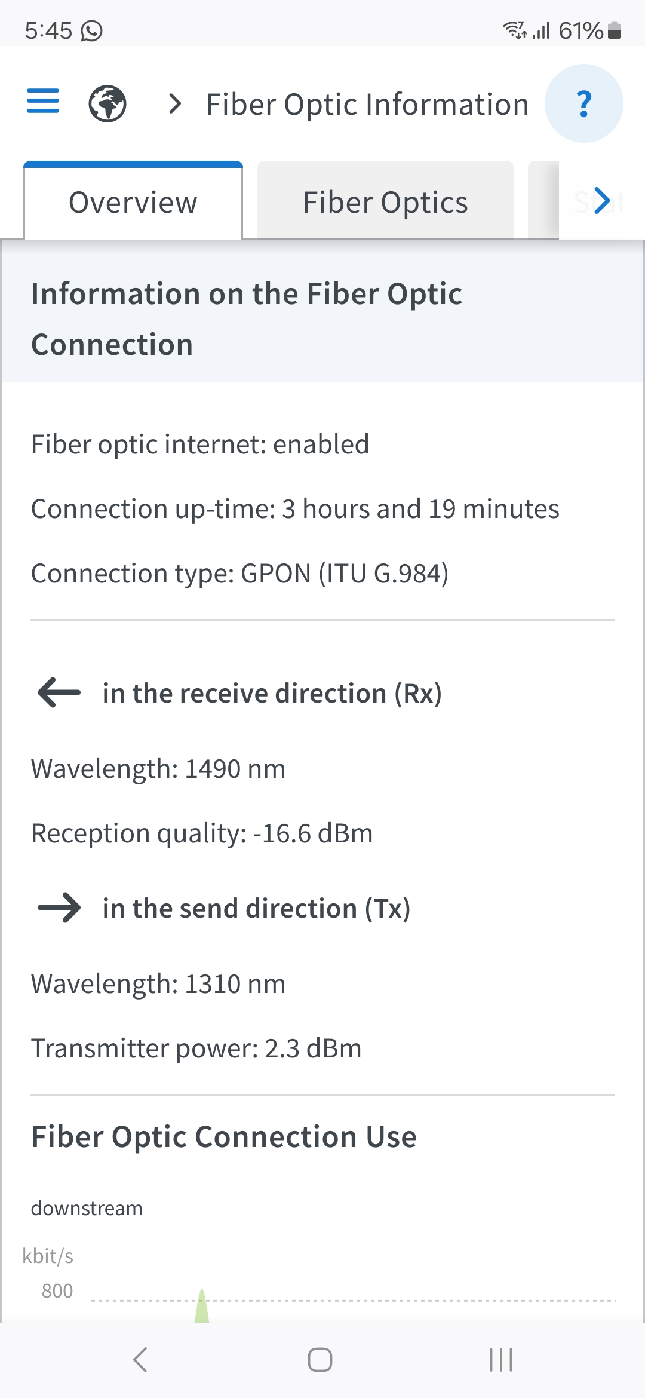Screen dimensions: 645x1398
Task: Tap the Connection type GPON line
Action: pos(239,574)
